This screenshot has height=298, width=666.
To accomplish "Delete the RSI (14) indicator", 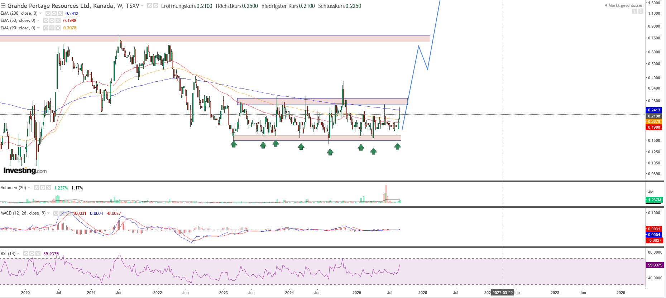I will (38, 254).
